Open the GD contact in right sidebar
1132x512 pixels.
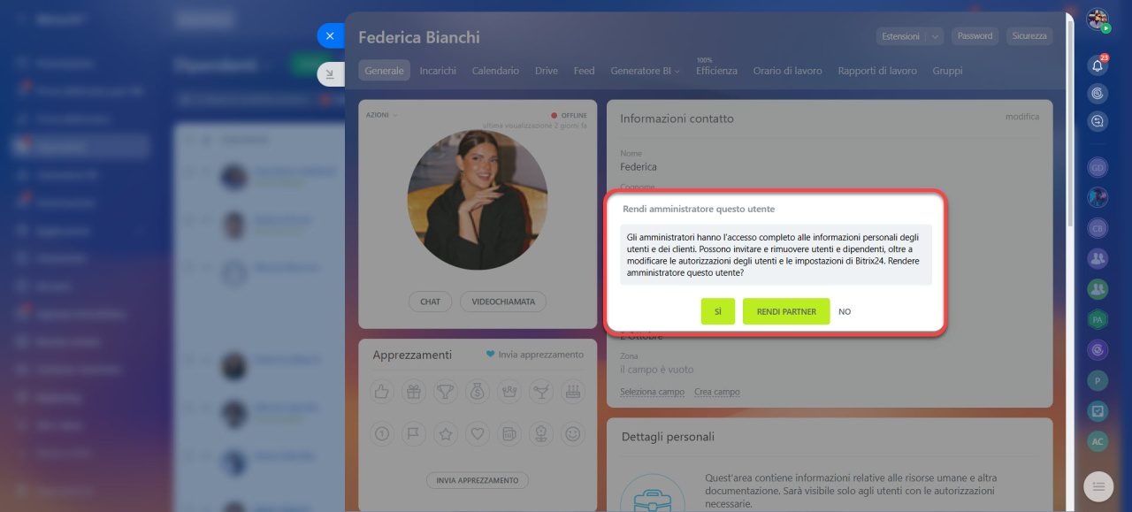coord(1098,167)
